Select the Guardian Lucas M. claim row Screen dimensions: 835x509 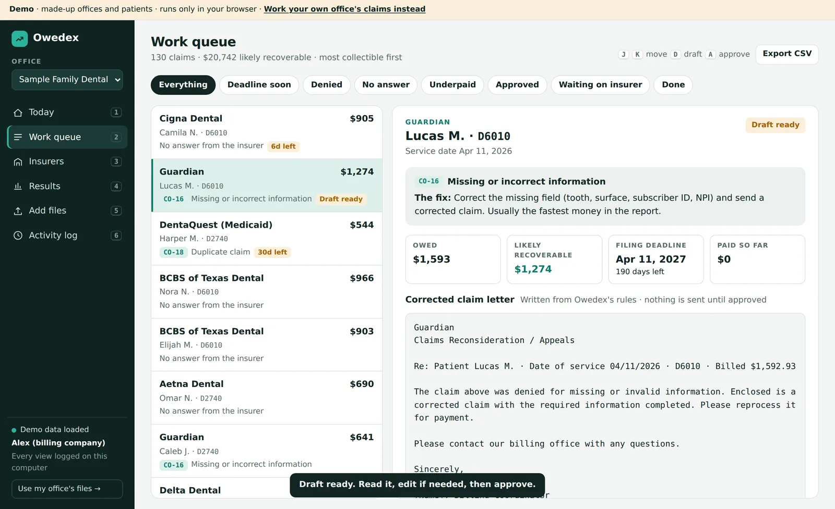pyautogui.click(x=267, y=185)
